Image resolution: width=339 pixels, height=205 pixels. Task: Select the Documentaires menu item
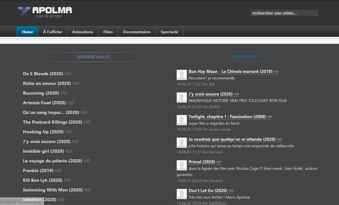[137, 32]
